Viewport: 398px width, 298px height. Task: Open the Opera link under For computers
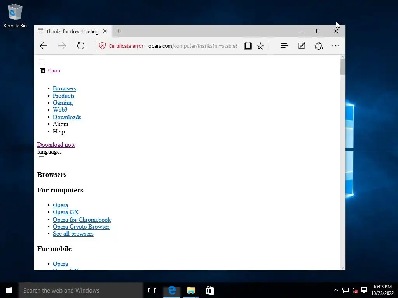[60, 205]
